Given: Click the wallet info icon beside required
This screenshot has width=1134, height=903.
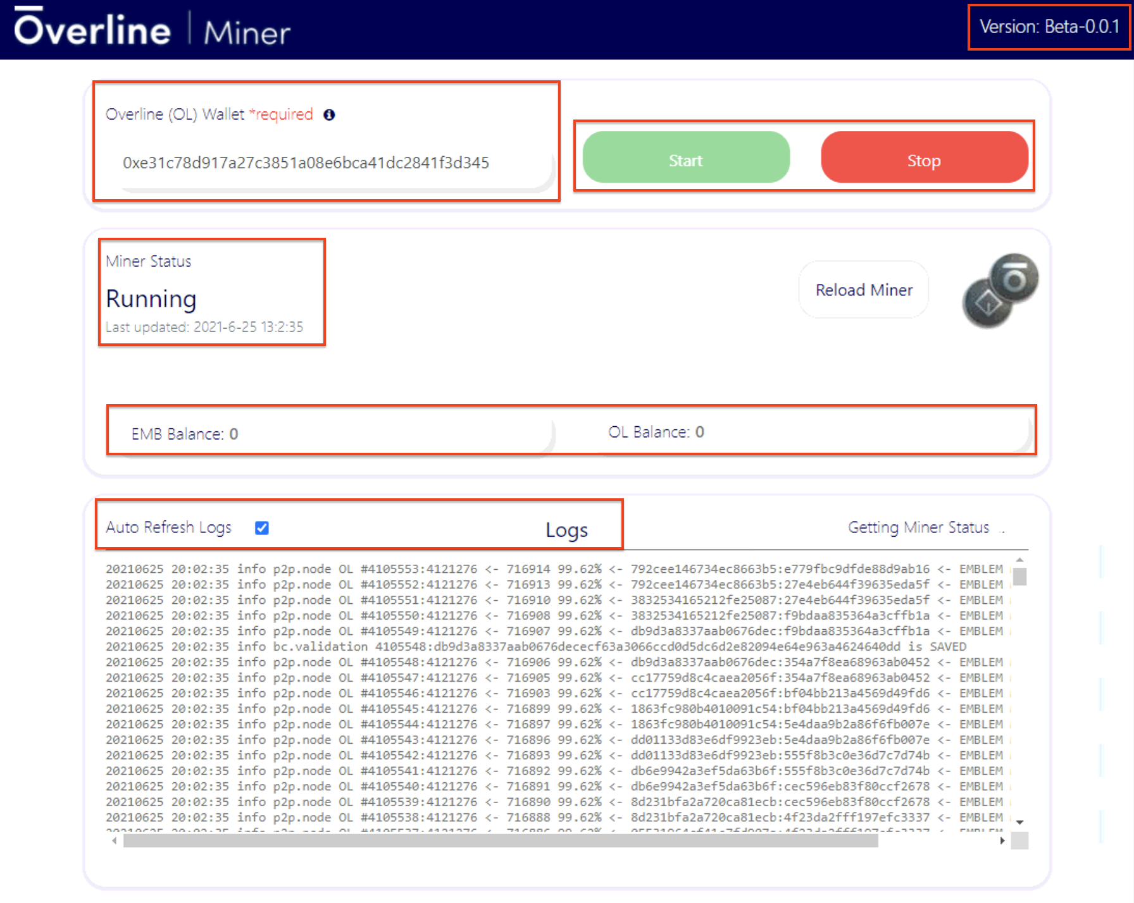Looking at the screenshot, I should coord(329,114).
